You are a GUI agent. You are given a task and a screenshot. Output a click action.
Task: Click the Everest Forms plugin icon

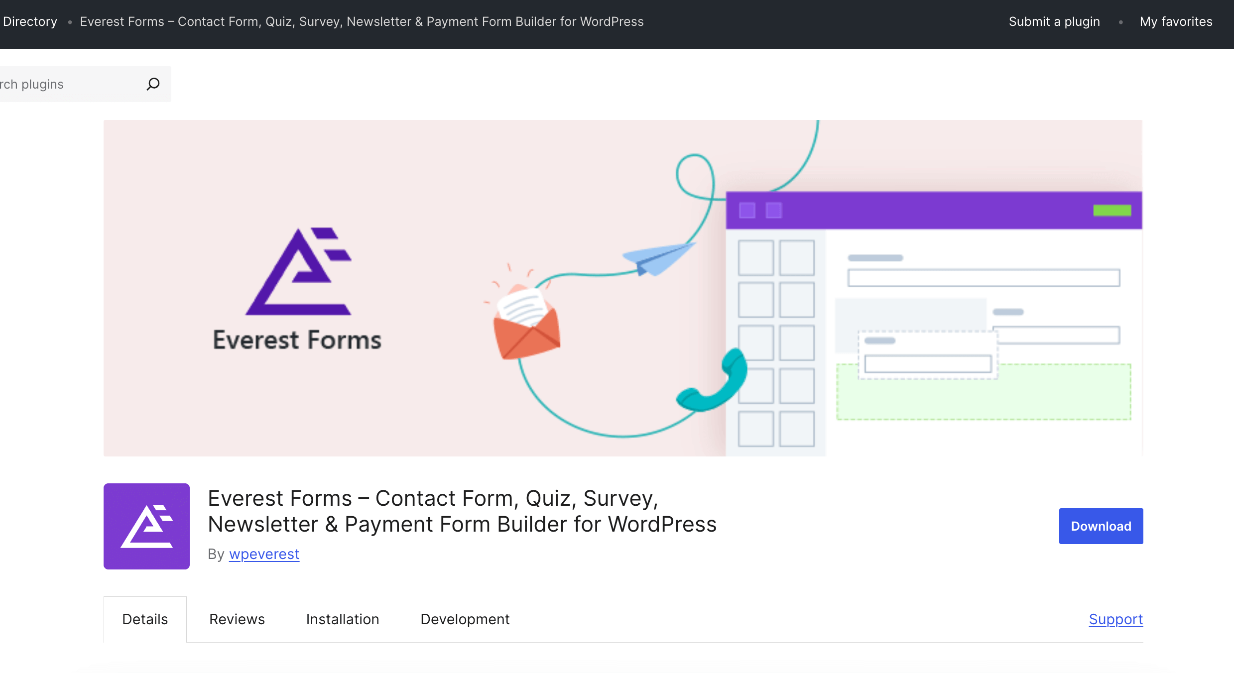pyautogui.click(x=146, y=526)
